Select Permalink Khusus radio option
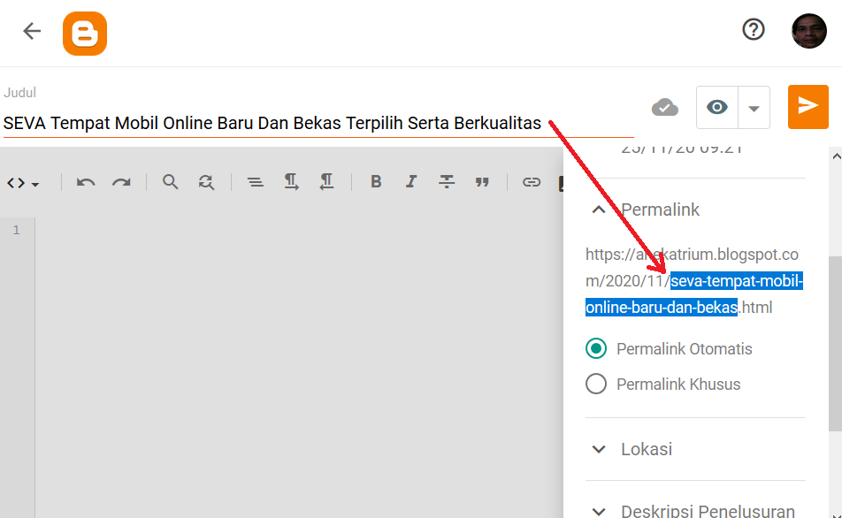This screenshot has height=518, width=842. pos(596,385)
